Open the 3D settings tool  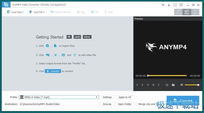[95, 12]
